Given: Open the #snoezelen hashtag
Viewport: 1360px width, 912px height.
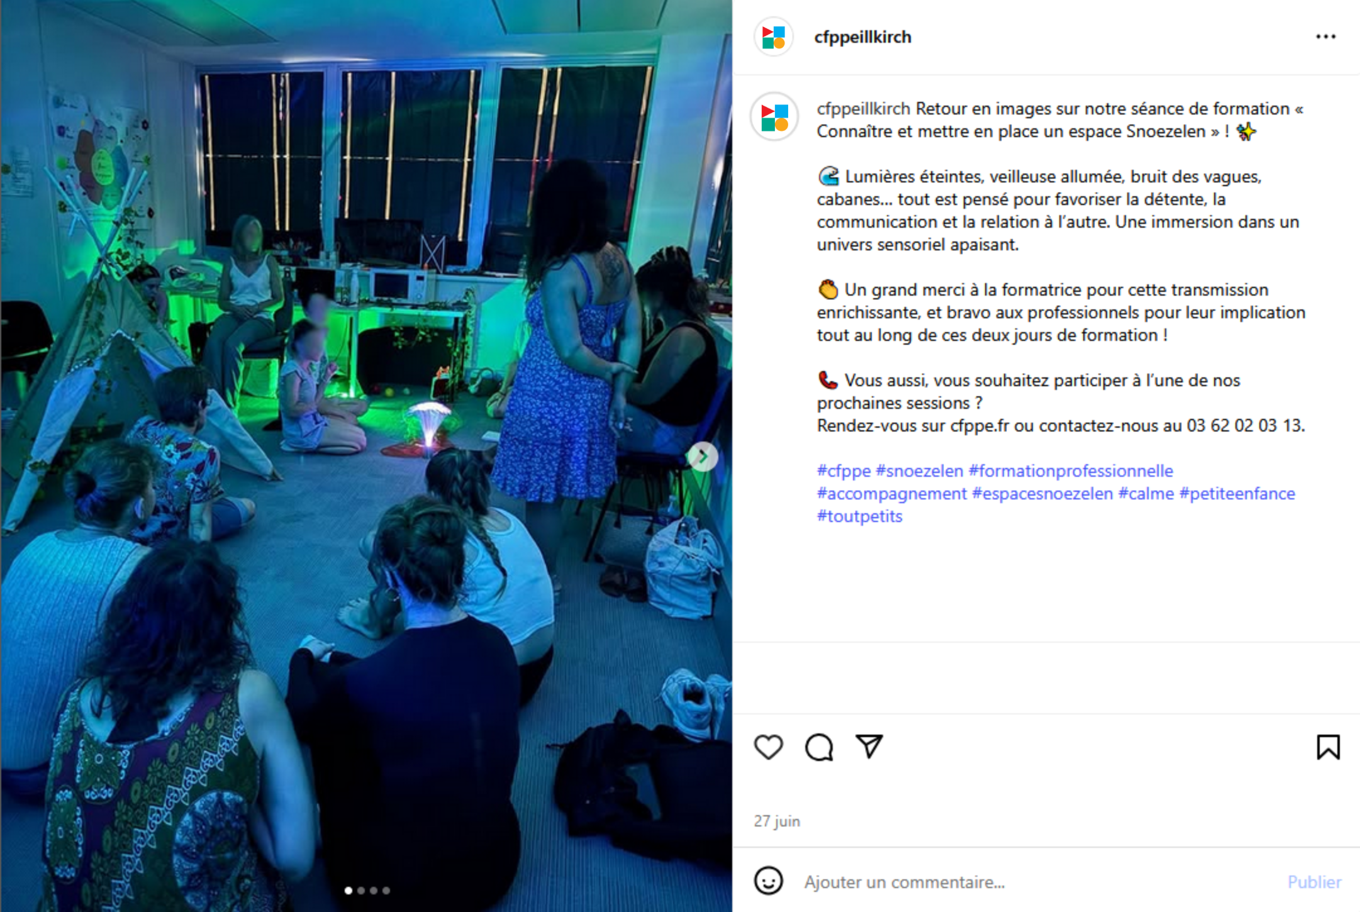Looking at the screenshot, I should pyautogui.click(x=919, y=471).
